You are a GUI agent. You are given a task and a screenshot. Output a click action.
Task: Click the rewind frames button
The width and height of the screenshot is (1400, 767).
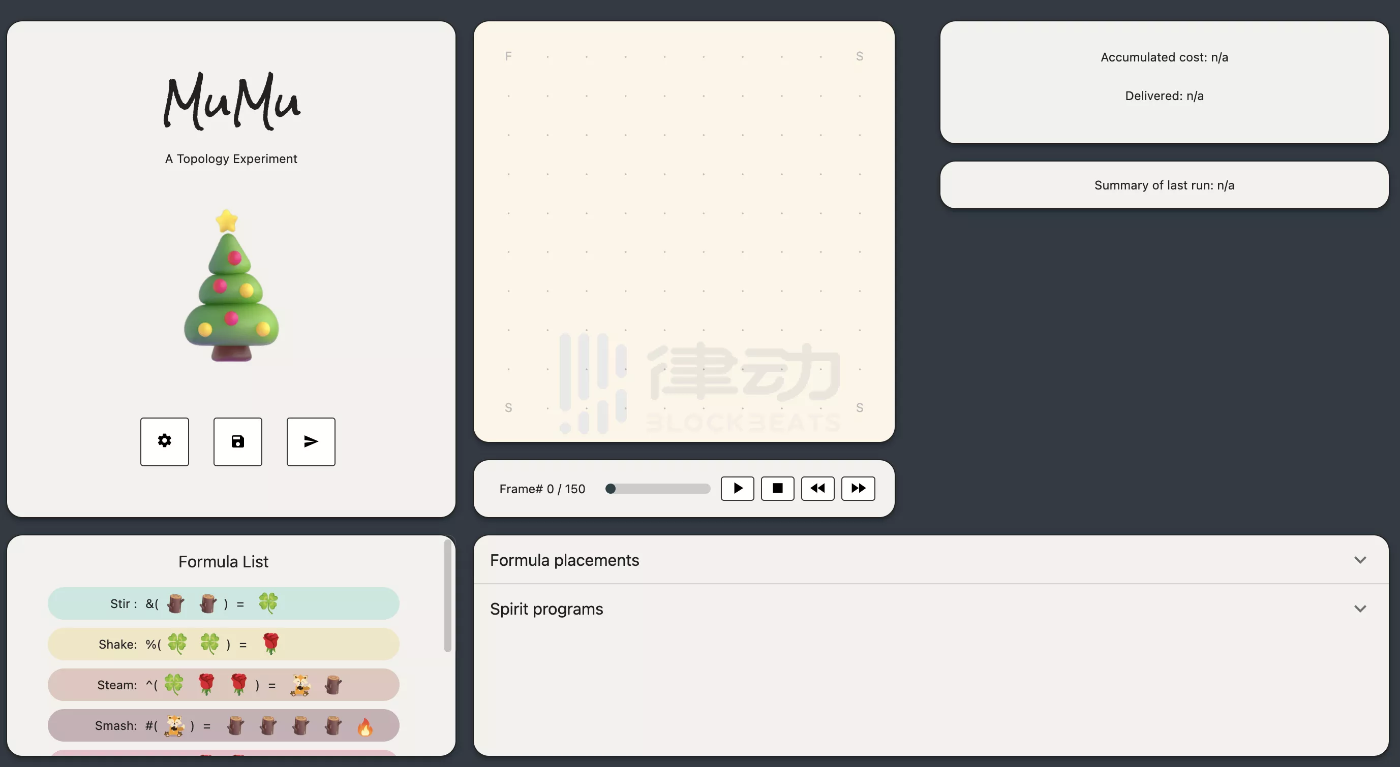pyautogui.click(x=817, y=488)
